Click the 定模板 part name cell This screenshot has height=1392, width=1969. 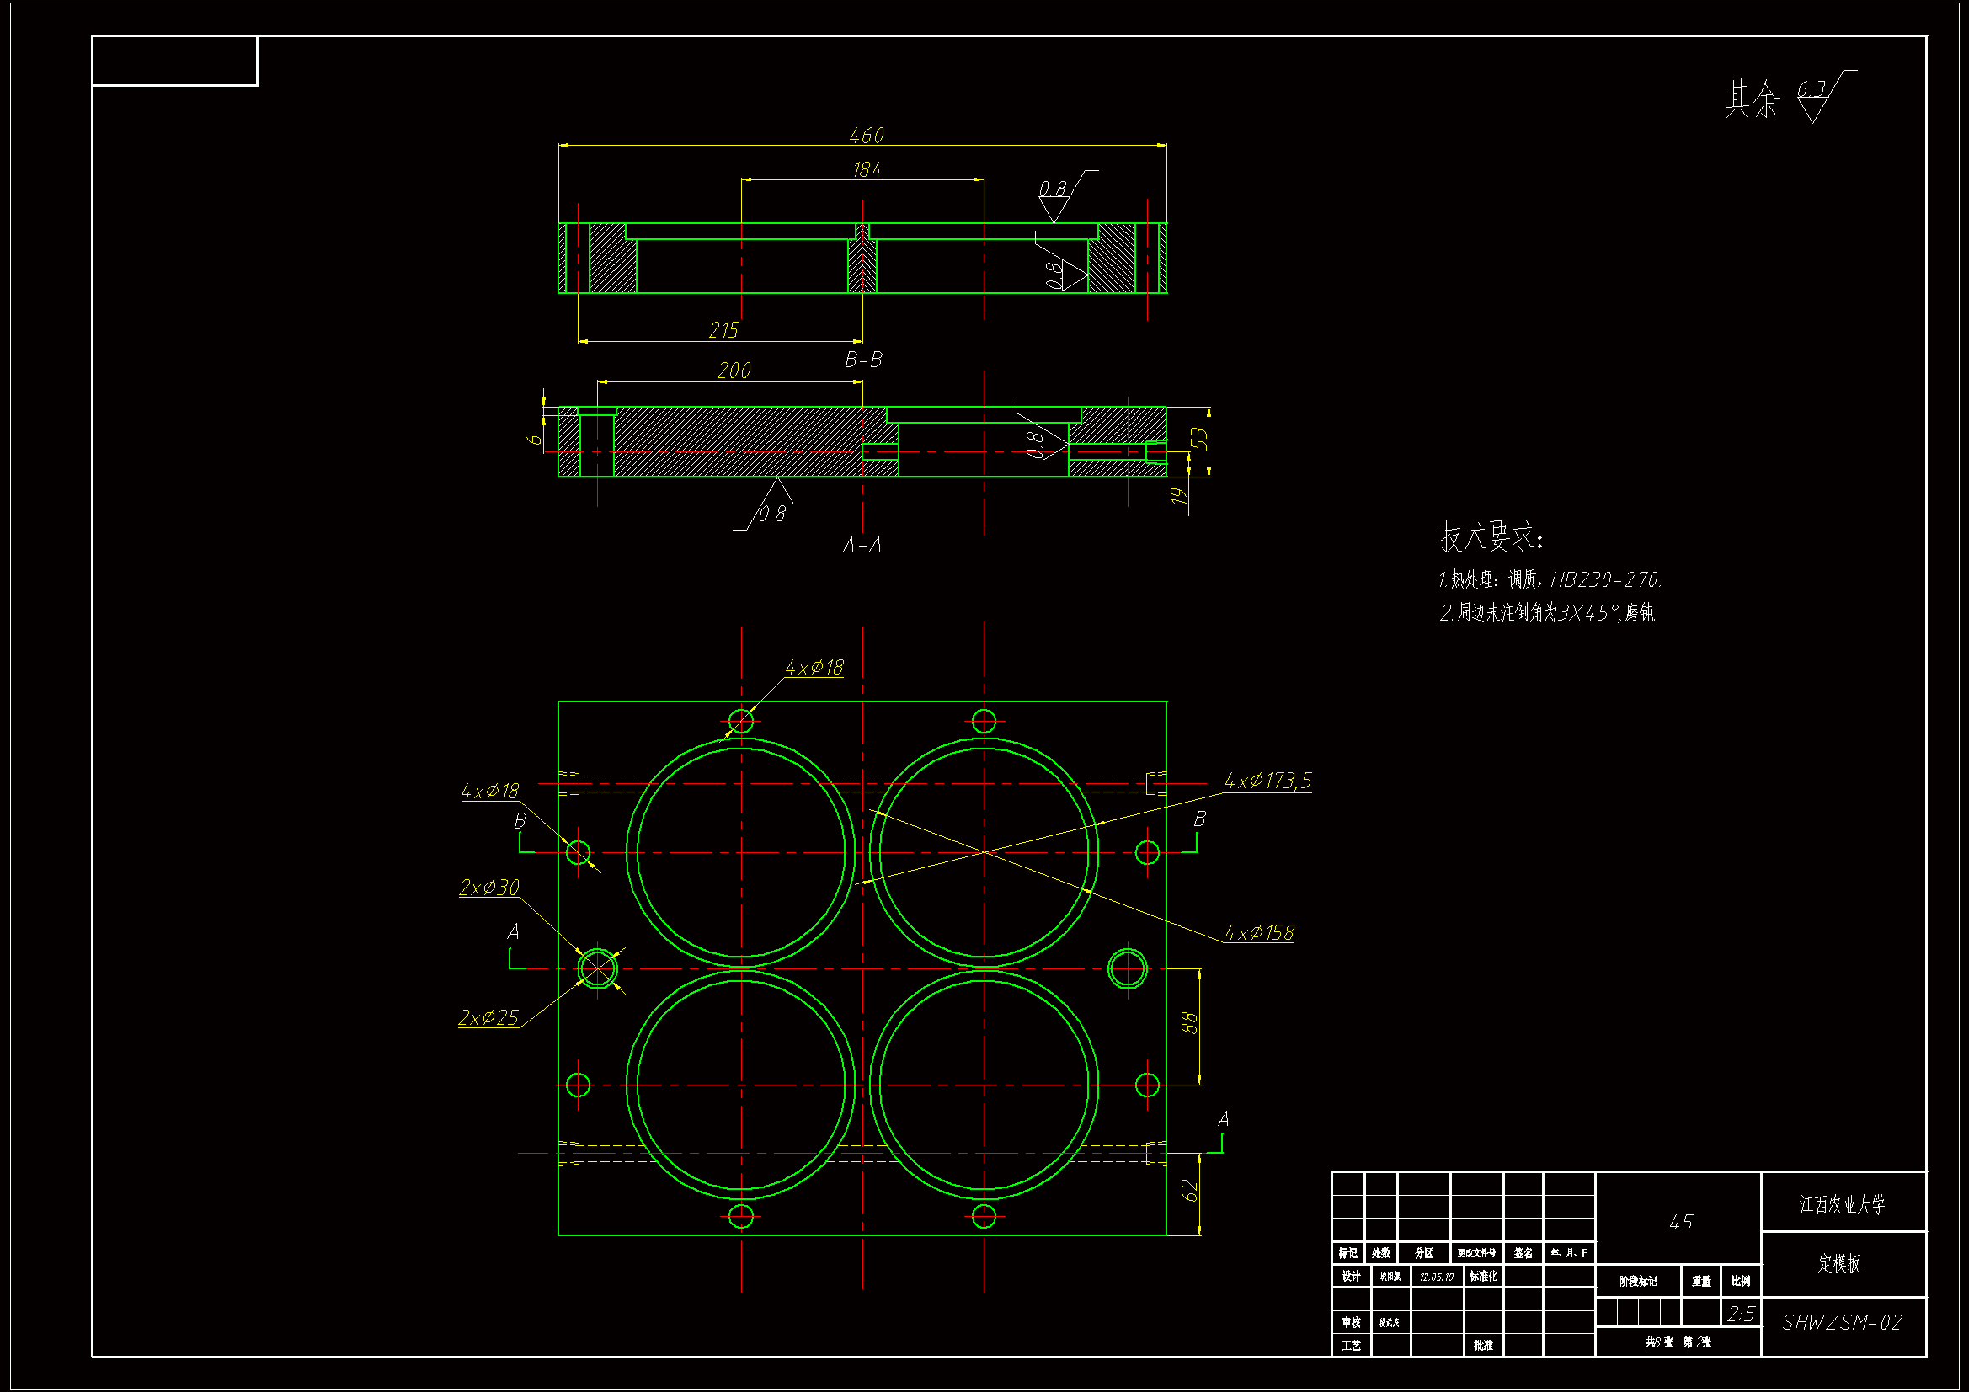[x=1839, y=1263]
